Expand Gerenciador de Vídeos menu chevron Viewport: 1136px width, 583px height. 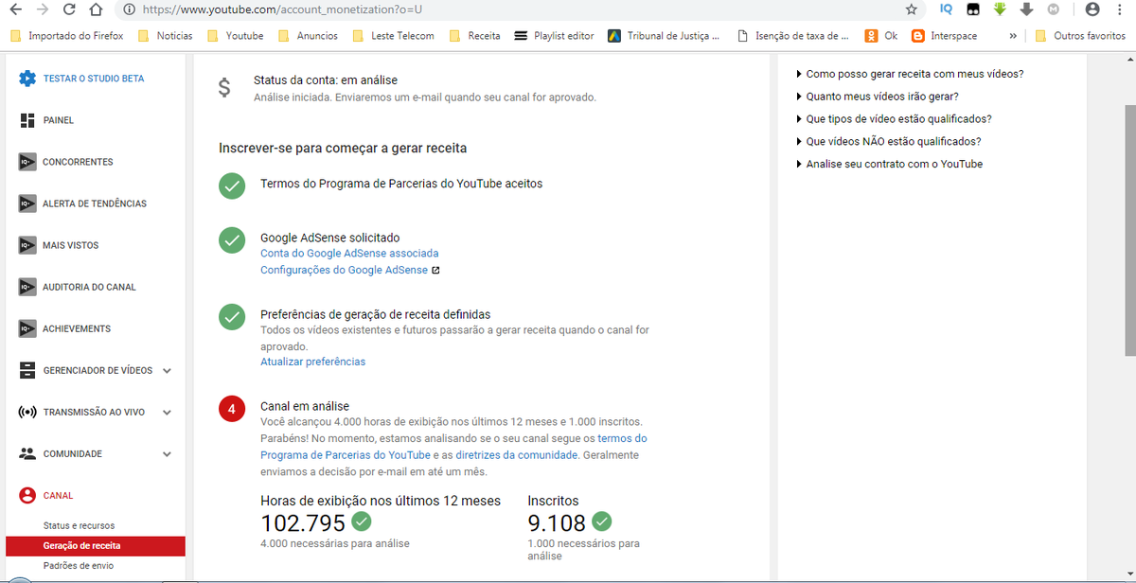click(x=167, y=371)
